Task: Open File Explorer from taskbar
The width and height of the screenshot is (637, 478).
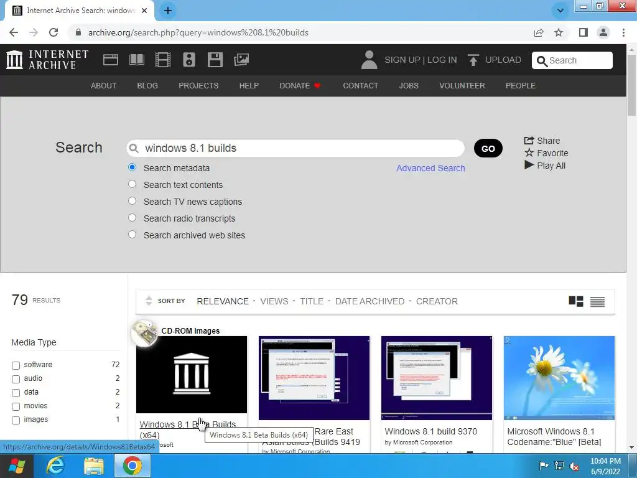Action: [x=94, y=466]
